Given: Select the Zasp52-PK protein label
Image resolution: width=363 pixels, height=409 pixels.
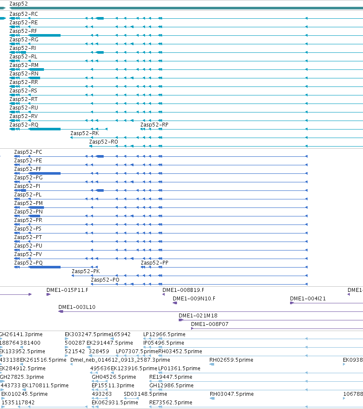Looking at the screenshot, I should pos(86,271).
